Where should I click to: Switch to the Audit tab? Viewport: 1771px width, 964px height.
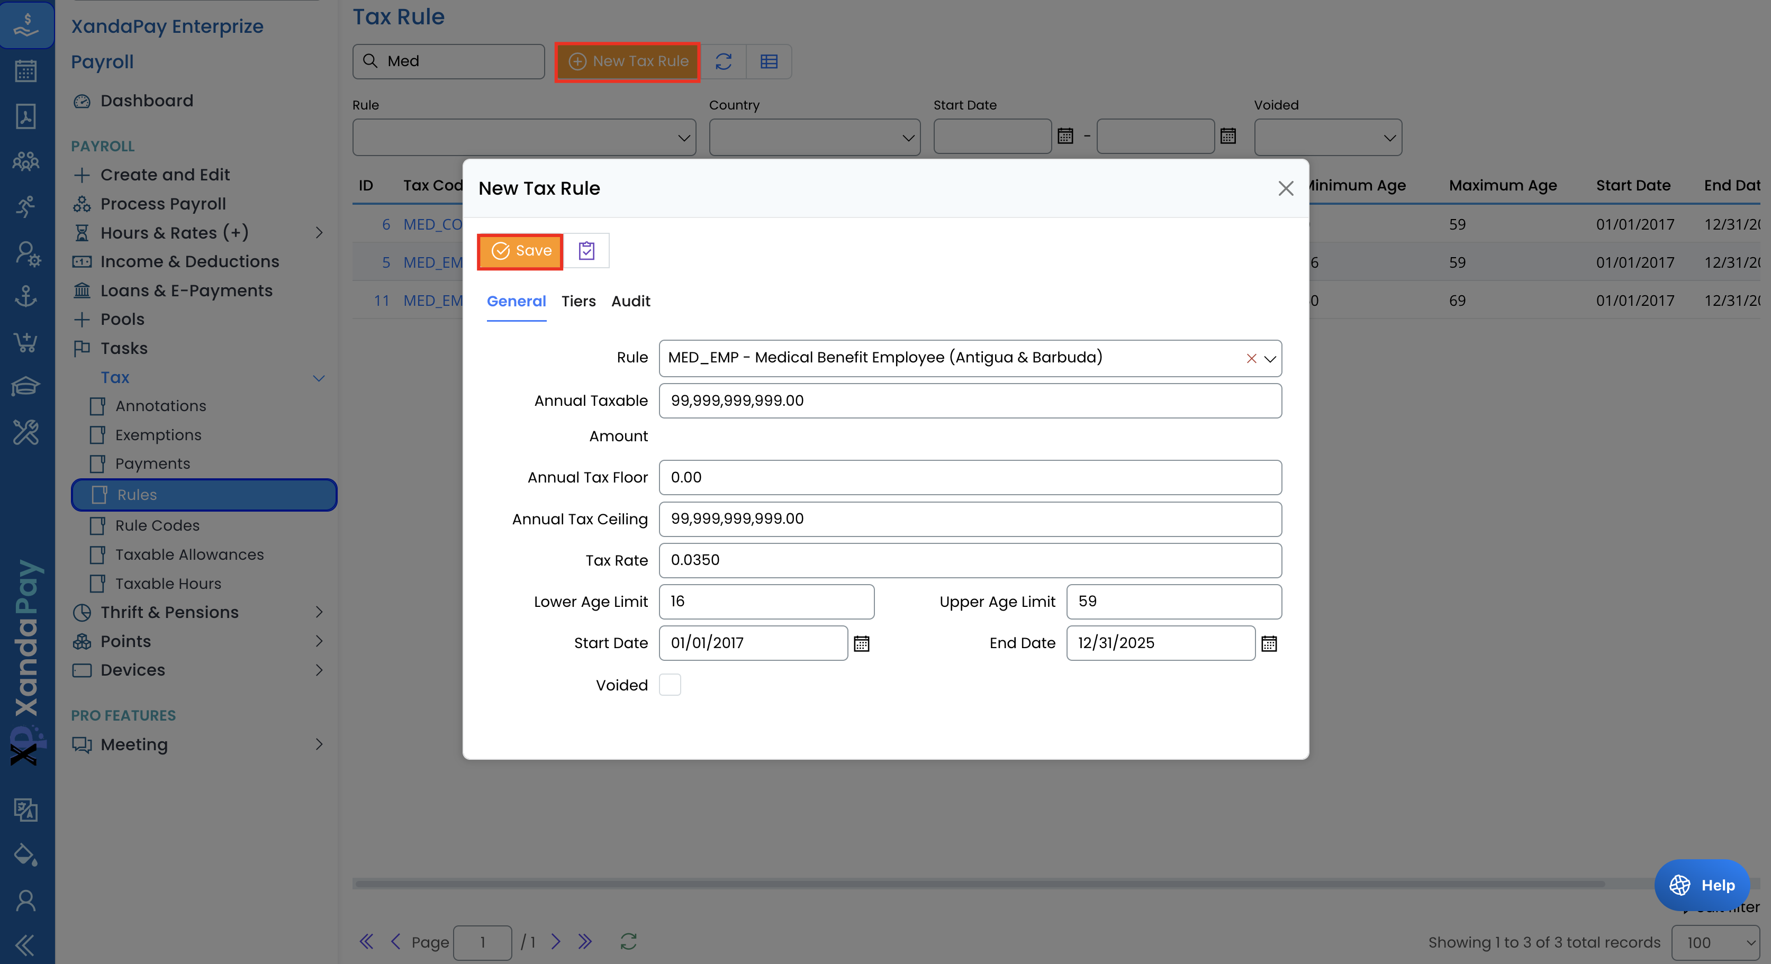click(630, 301)
